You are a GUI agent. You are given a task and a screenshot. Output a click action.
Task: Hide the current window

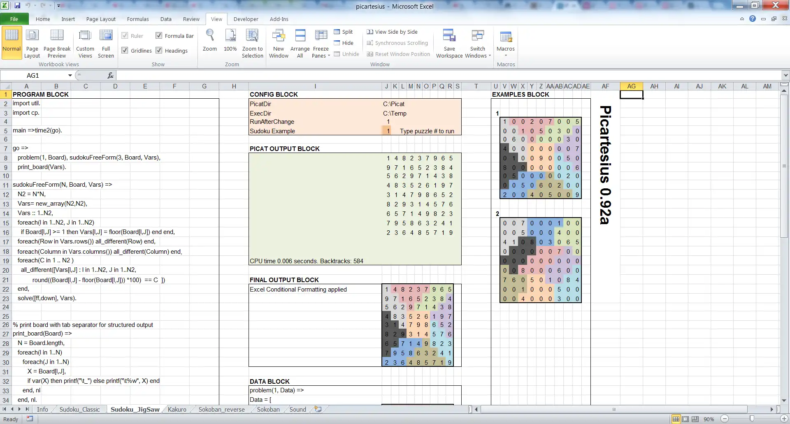(x=344, y=43)
